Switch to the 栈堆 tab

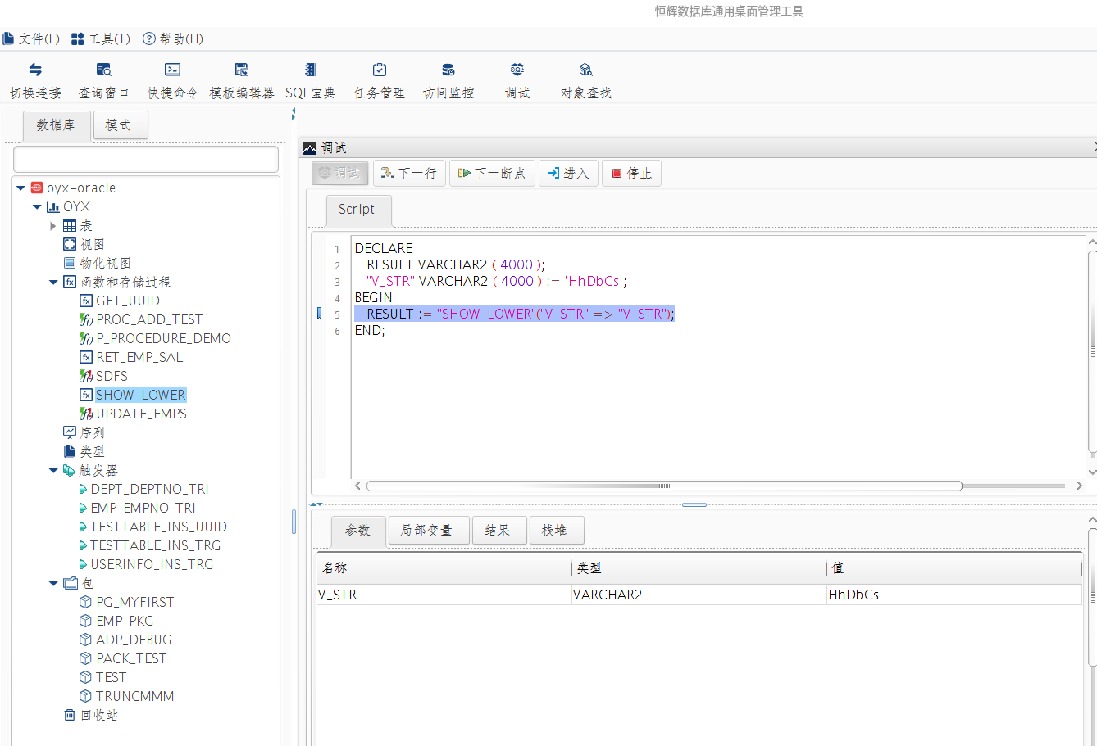[556, 531]
